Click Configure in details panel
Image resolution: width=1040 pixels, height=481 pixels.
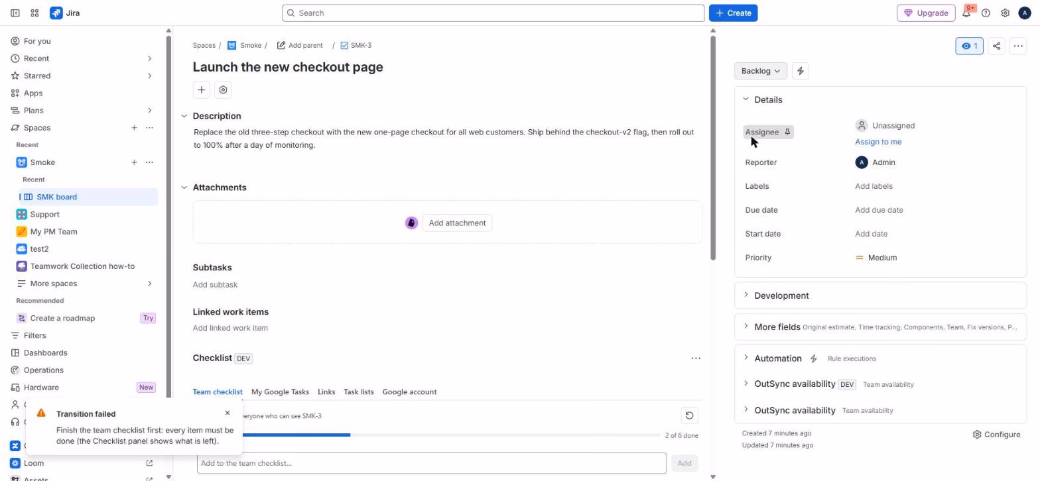pos(996,435)
